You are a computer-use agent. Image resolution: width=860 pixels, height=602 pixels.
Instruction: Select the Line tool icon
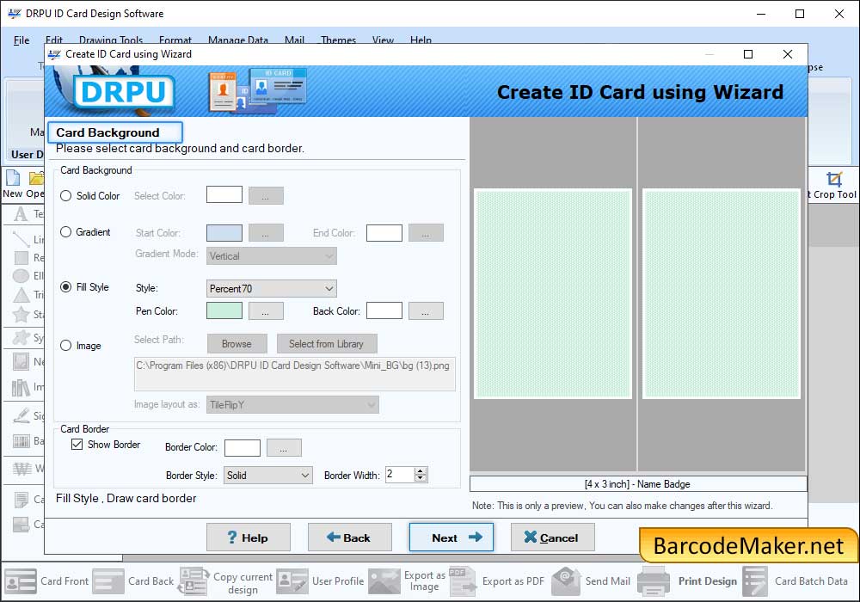[21, 238]
